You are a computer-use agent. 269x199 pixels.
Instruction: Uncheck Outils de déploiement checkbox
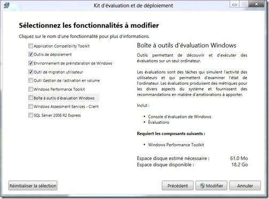pyautogui.click(x=30, y=54)
